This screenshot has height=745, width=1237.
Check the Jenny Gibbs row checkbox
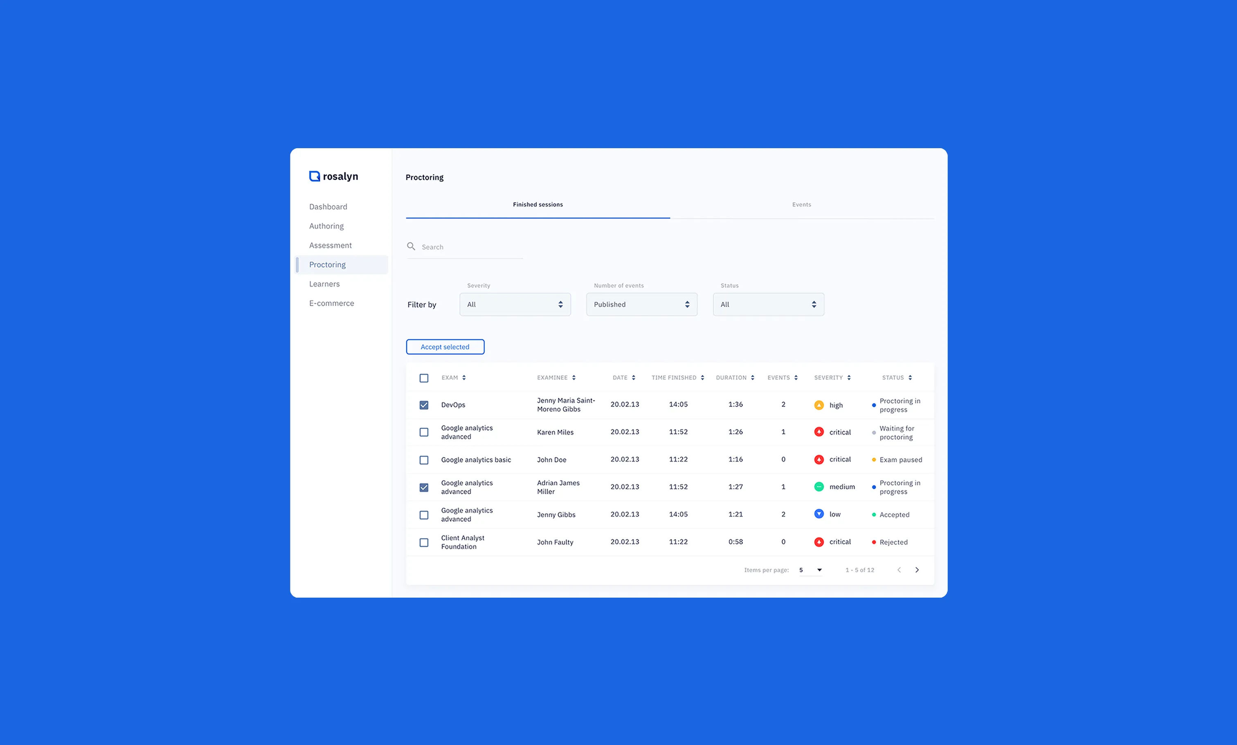click(424, 515)
